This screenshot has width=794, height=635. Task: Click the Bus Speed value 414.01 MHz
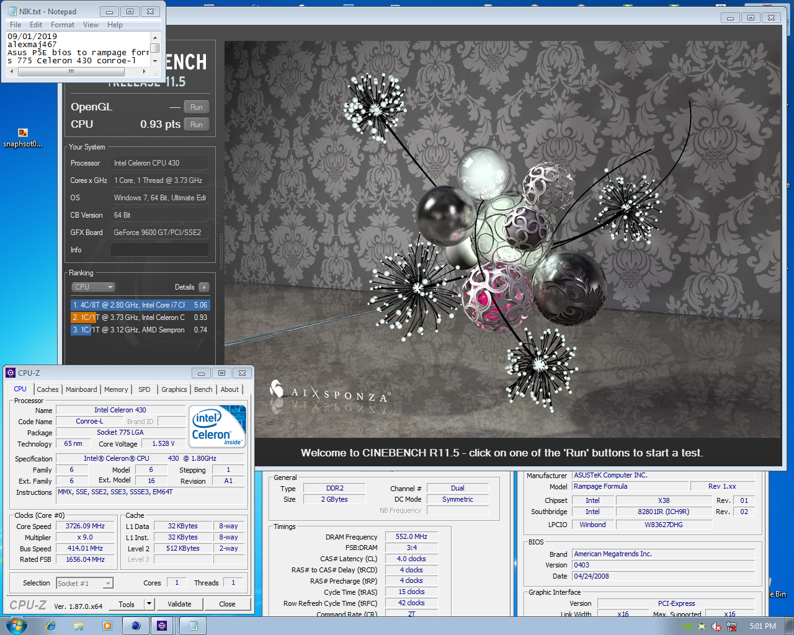[86, 548]
